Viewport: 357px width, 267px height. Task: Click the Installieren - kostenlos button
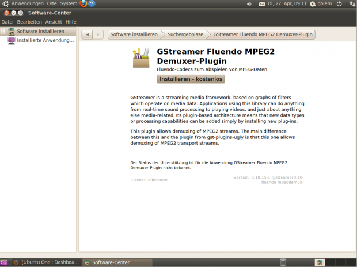(183, 79)
